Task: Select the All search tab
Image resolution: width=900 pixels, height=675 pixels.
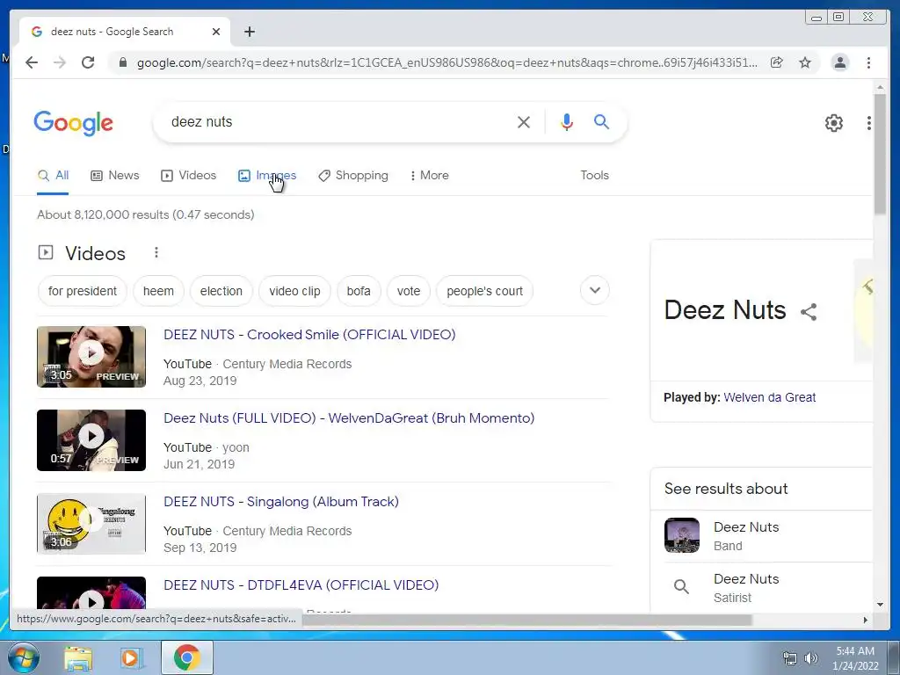Action: point(53,176)
